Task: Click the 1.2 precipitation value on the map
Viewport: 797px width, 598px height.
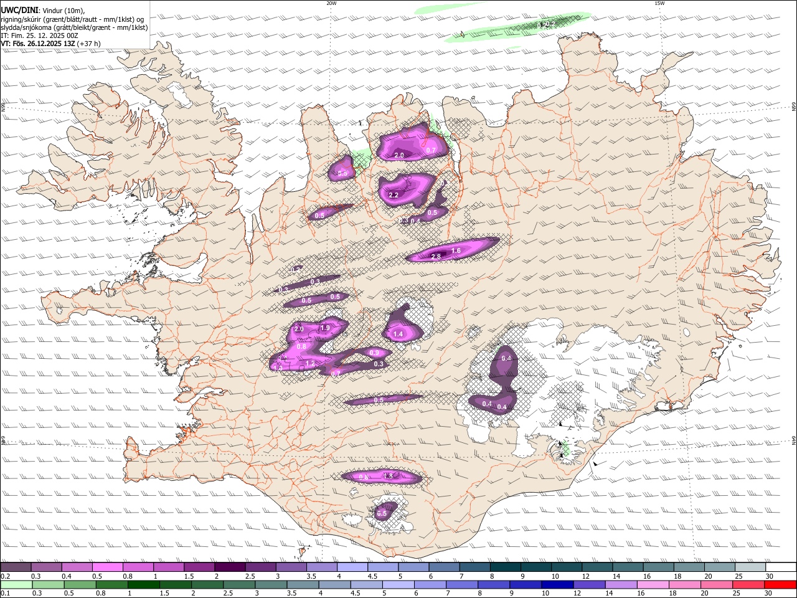Action: click(310, 363)
